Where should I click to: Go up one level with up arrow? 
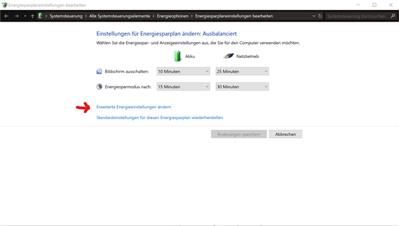[x=32, y=16]
